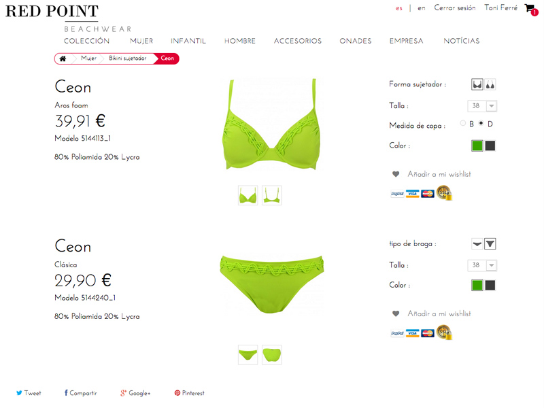Choose the triangle brief type icon
The width and height of the screenshot is (544, 408).
coord(490,244)
